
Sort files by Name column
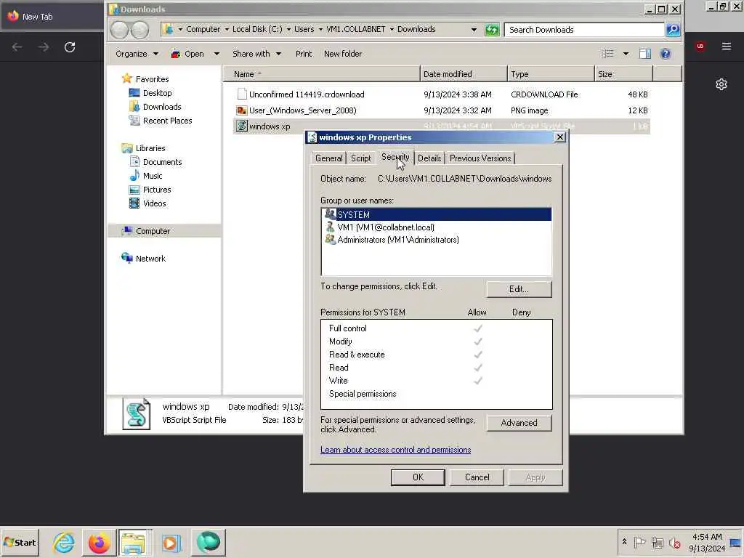[x=322, y=74]
